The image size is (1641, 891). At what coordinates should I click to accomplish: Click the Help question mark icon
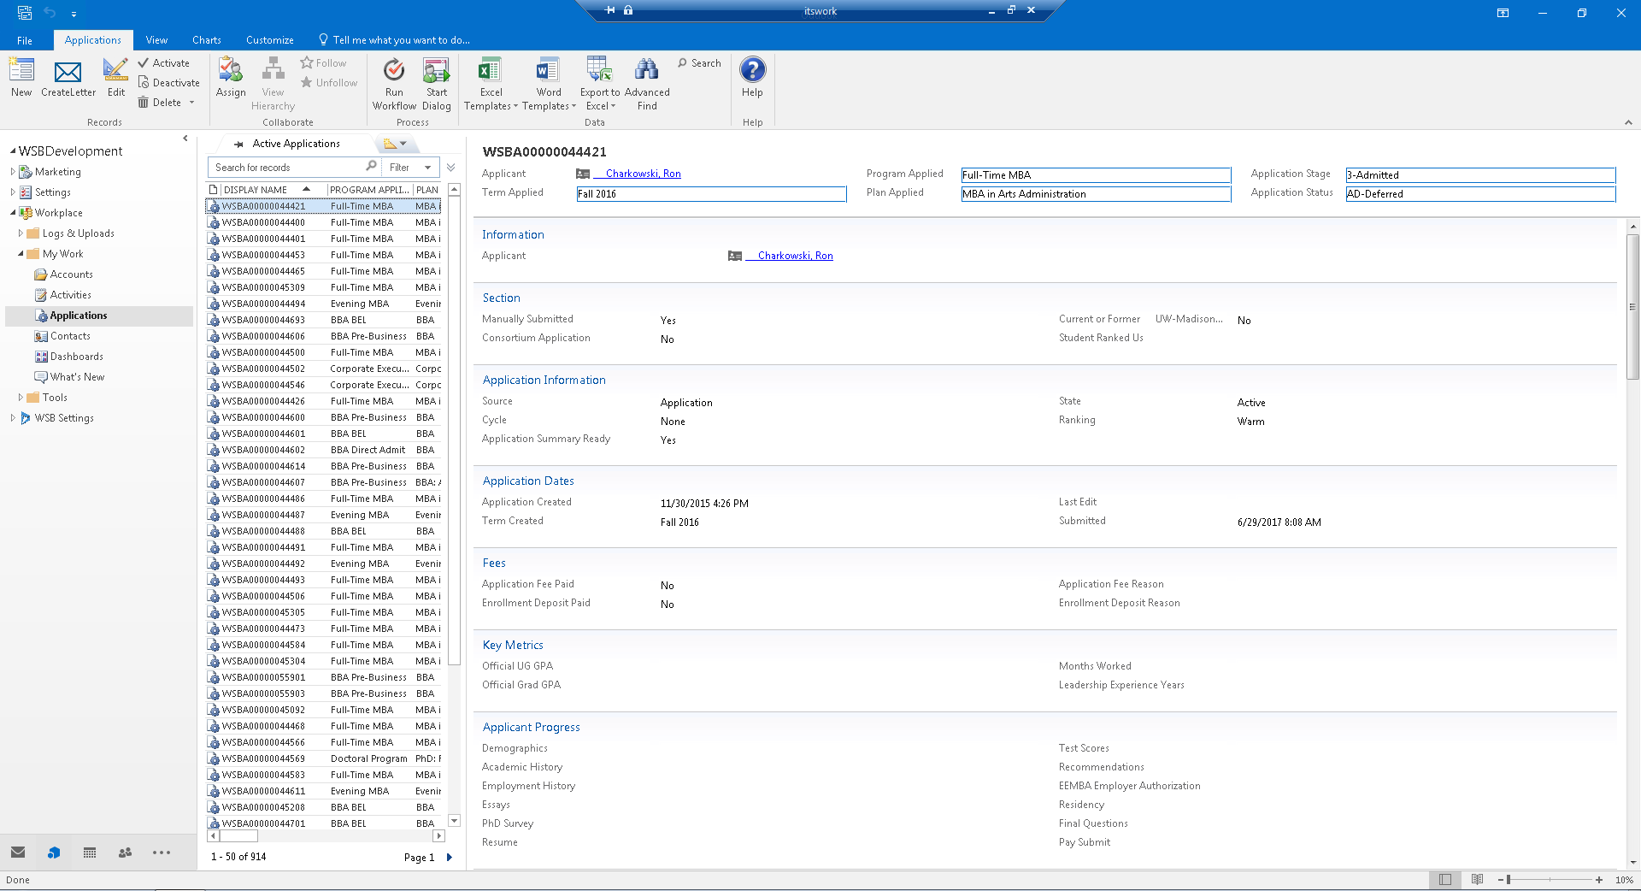[752, 70]
